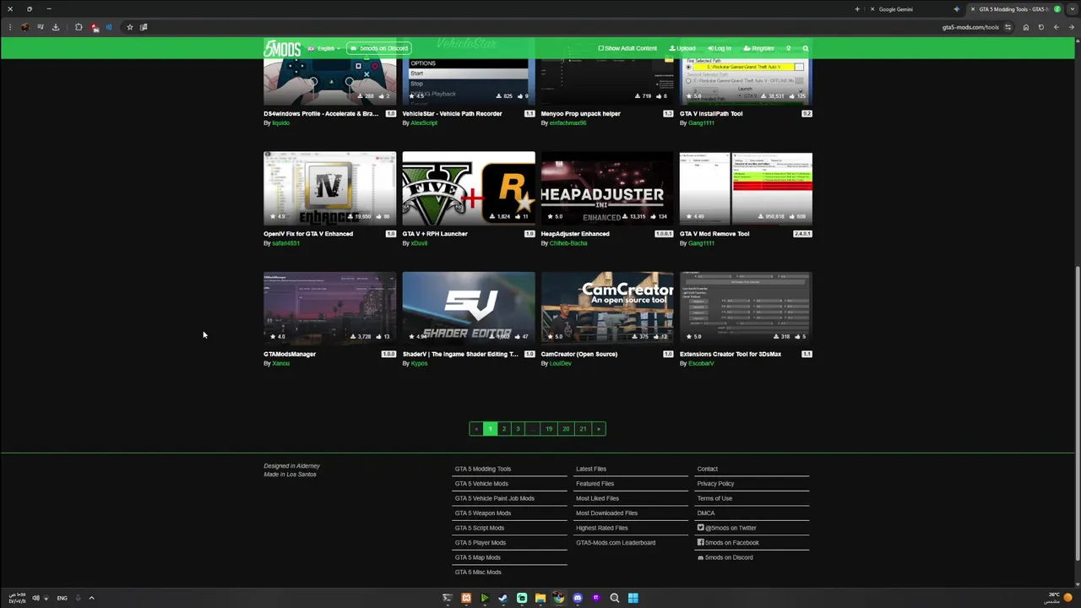Click the browser reload button

[1041, 27]
